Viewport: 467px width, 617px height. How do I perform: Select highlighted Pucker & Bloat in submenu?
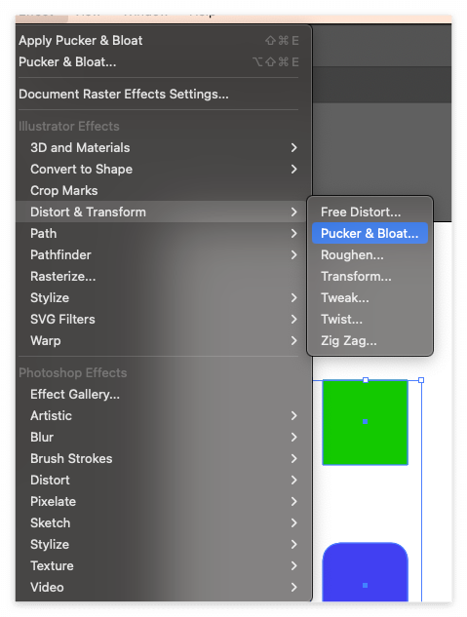(370, 233)
